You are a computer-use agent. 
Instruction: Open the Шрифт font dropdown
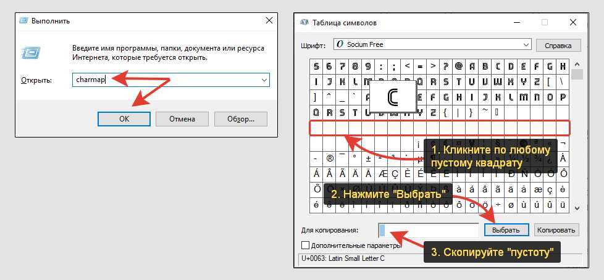[x=526, y=44]
